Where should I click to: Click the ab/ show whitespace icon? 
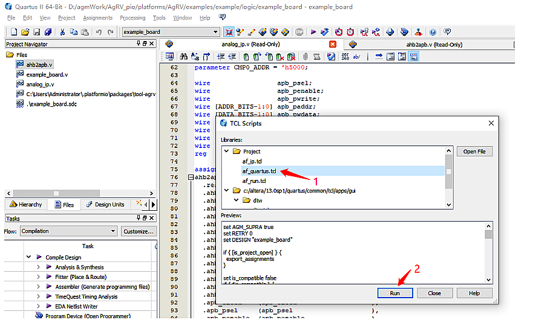356,57
